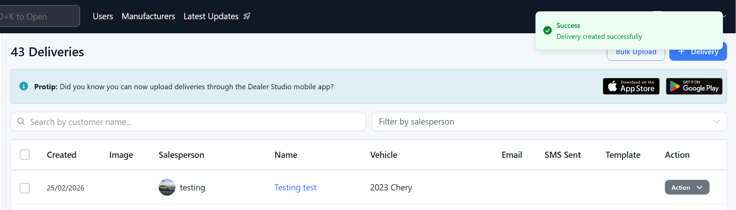Viewport: 736px width, 210px height.
Task: Open the Action dropdown for Testing test
Action: [x=687, y=187]
